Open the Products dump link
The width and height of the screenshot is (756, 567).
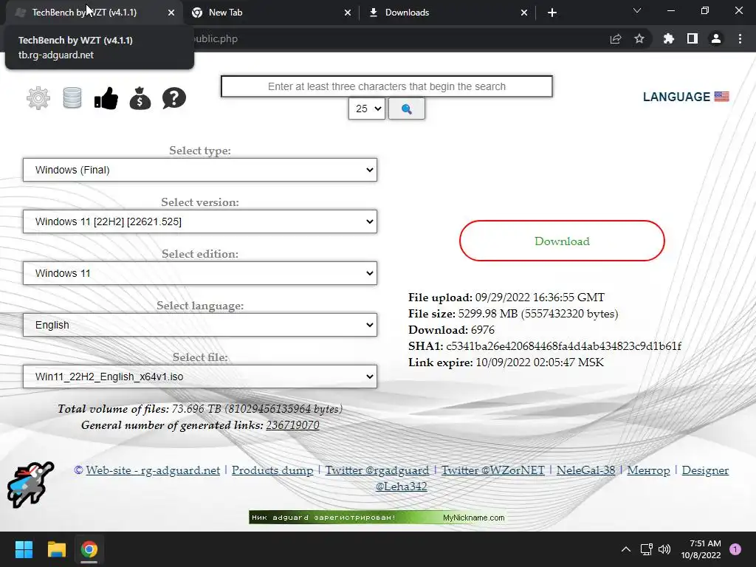tap(272, 470)
